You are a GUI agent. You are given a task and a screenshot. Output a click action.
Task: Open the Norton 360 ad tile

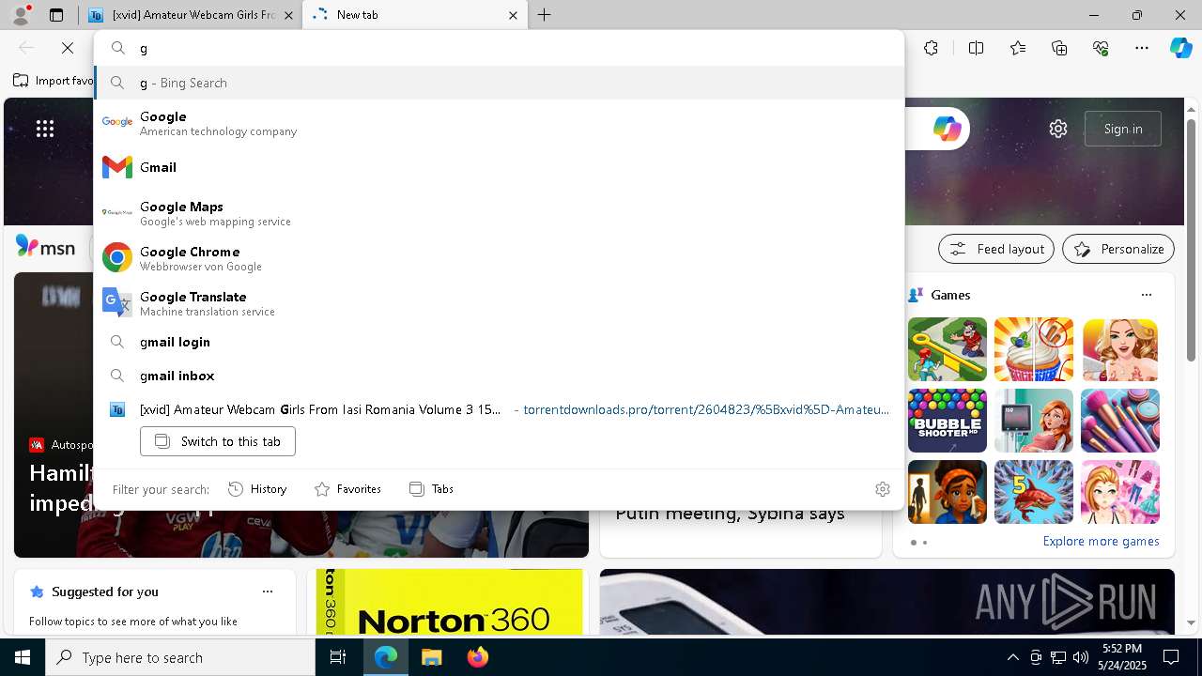coord(450,602)
